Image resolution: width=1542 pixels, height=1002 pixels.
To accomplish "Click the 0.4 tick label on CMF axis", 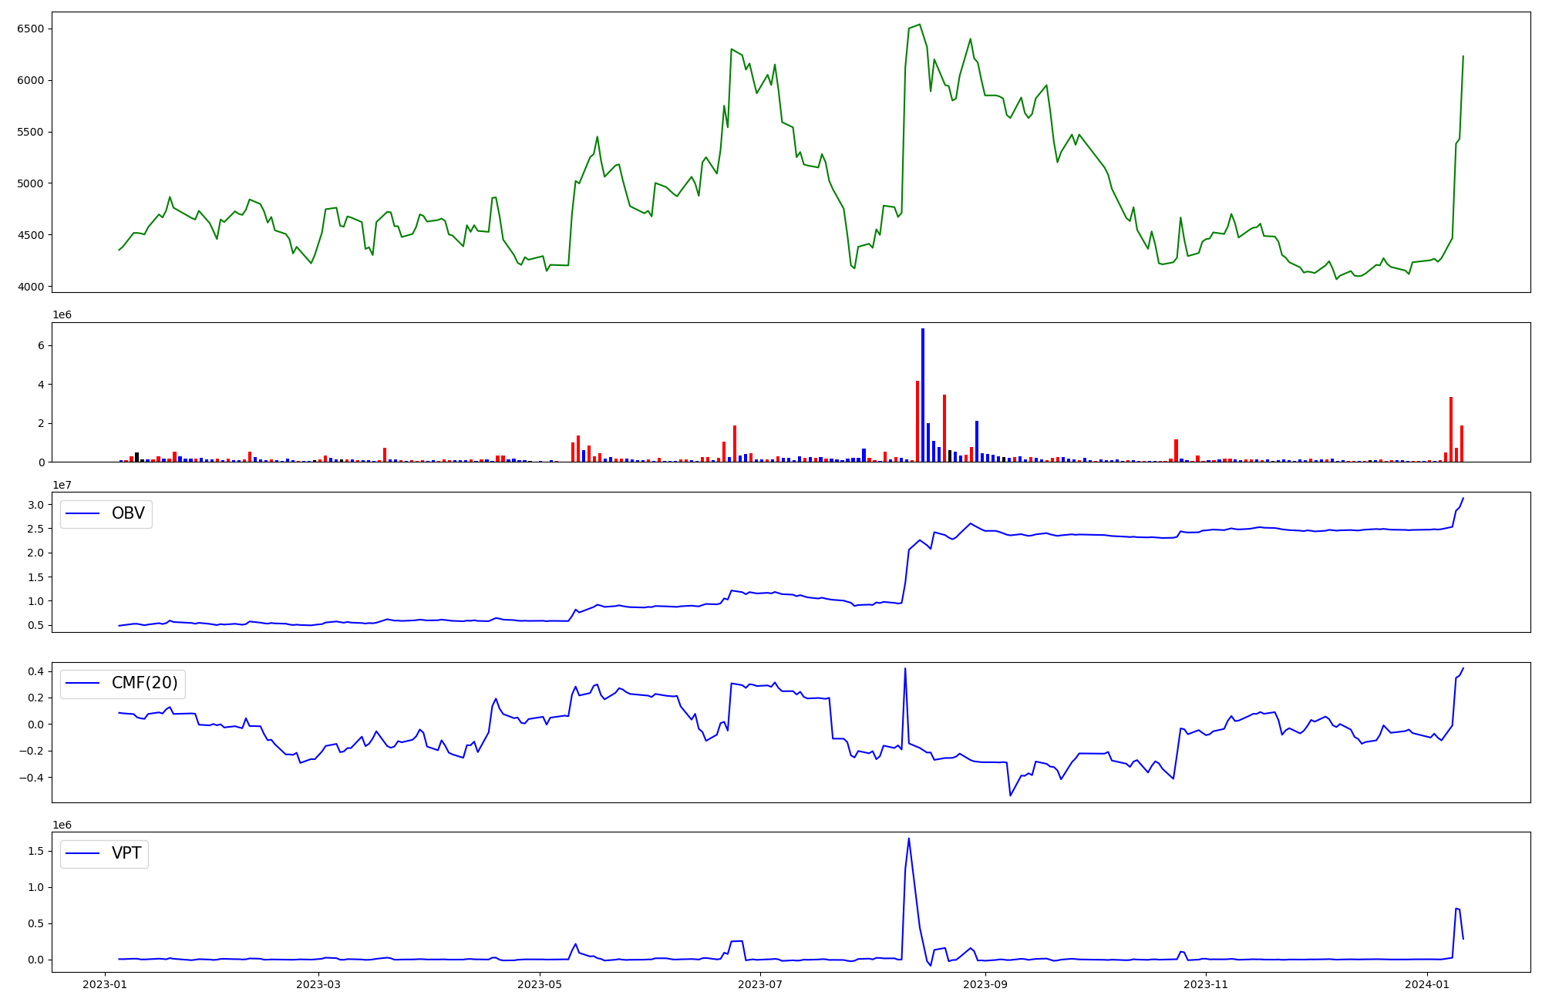I will (x=37, y=672).
